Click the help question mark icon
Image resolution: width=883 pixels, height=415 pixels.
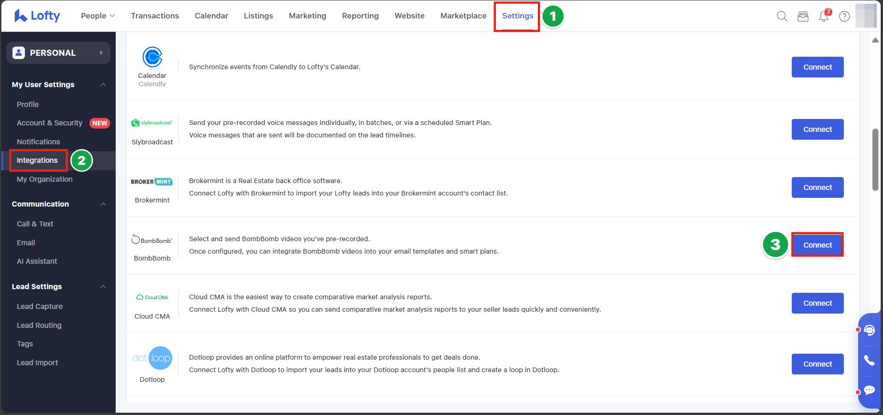844,17
